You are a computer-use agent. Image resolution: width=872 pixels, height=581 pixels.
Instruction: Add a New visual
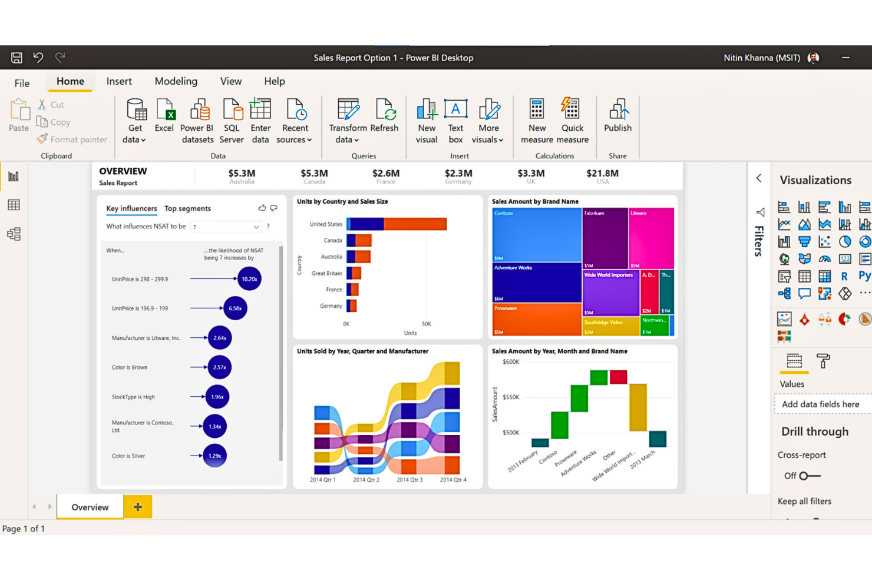(x=427, y=121)
